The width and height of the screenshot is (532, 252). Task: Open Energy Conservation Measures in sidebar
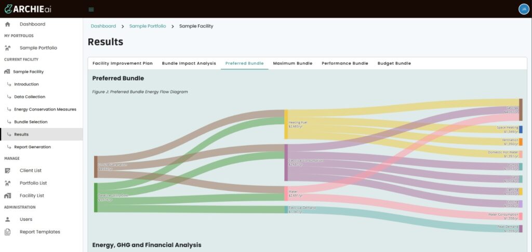(x=45, y=109)
